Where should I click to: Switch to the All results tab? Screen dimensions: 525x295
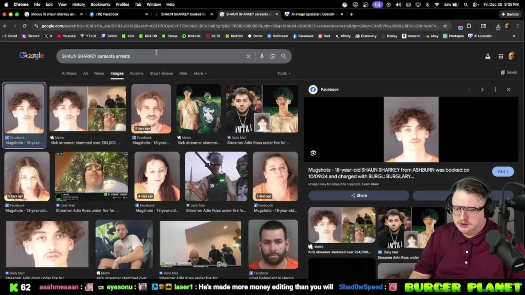click(85, 73)
